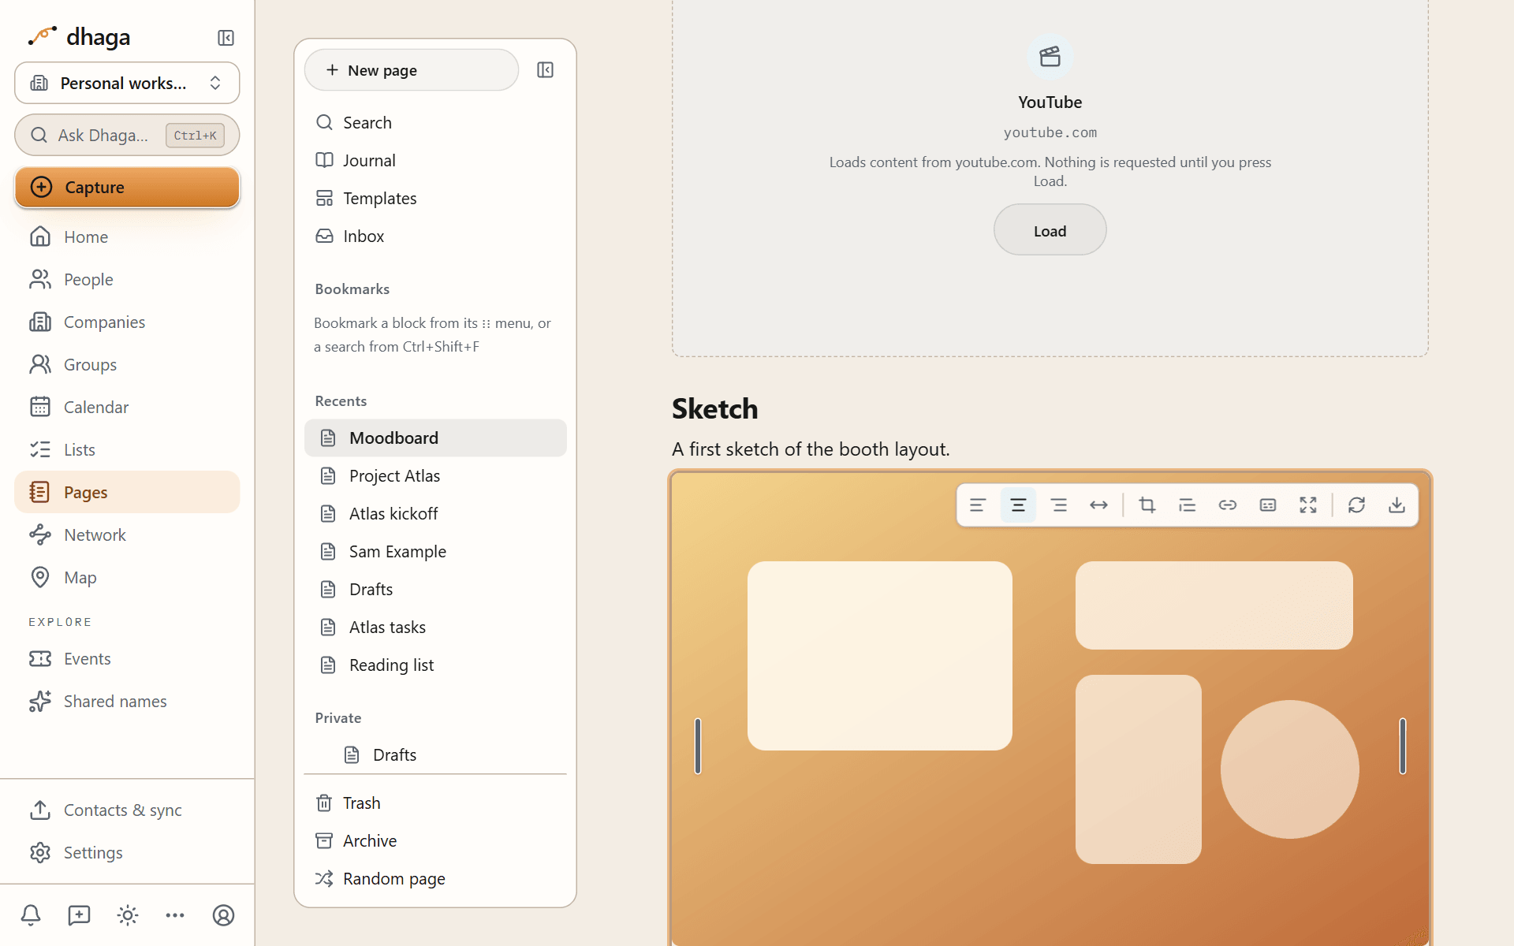Click the left image resize handle

click(698, 746)
